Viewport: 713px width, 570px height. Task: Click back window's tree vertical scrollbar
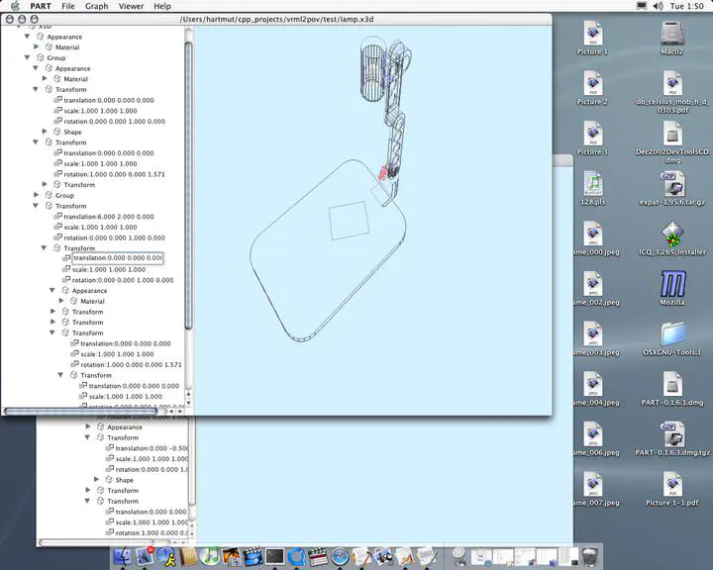[192, 459]
